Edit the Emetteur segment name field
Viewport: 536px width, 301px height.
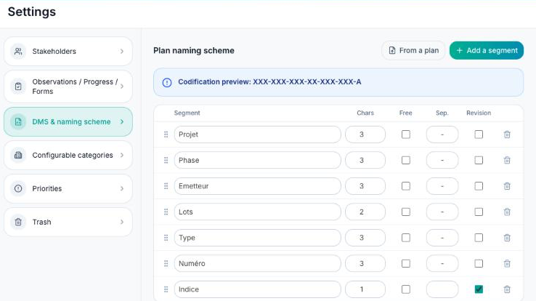point(257,186)
